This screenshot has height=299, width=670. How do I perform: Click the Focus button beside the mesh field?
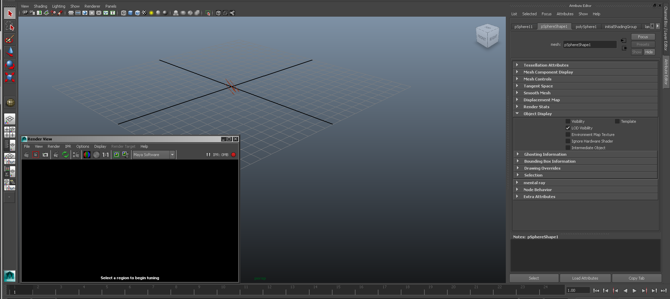point(643,37)
